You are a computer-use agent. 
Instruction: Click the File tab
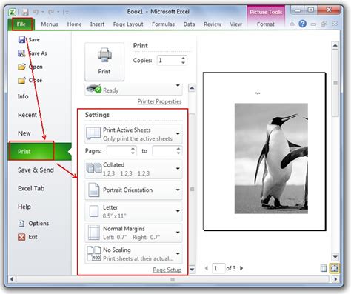point(21,24)
